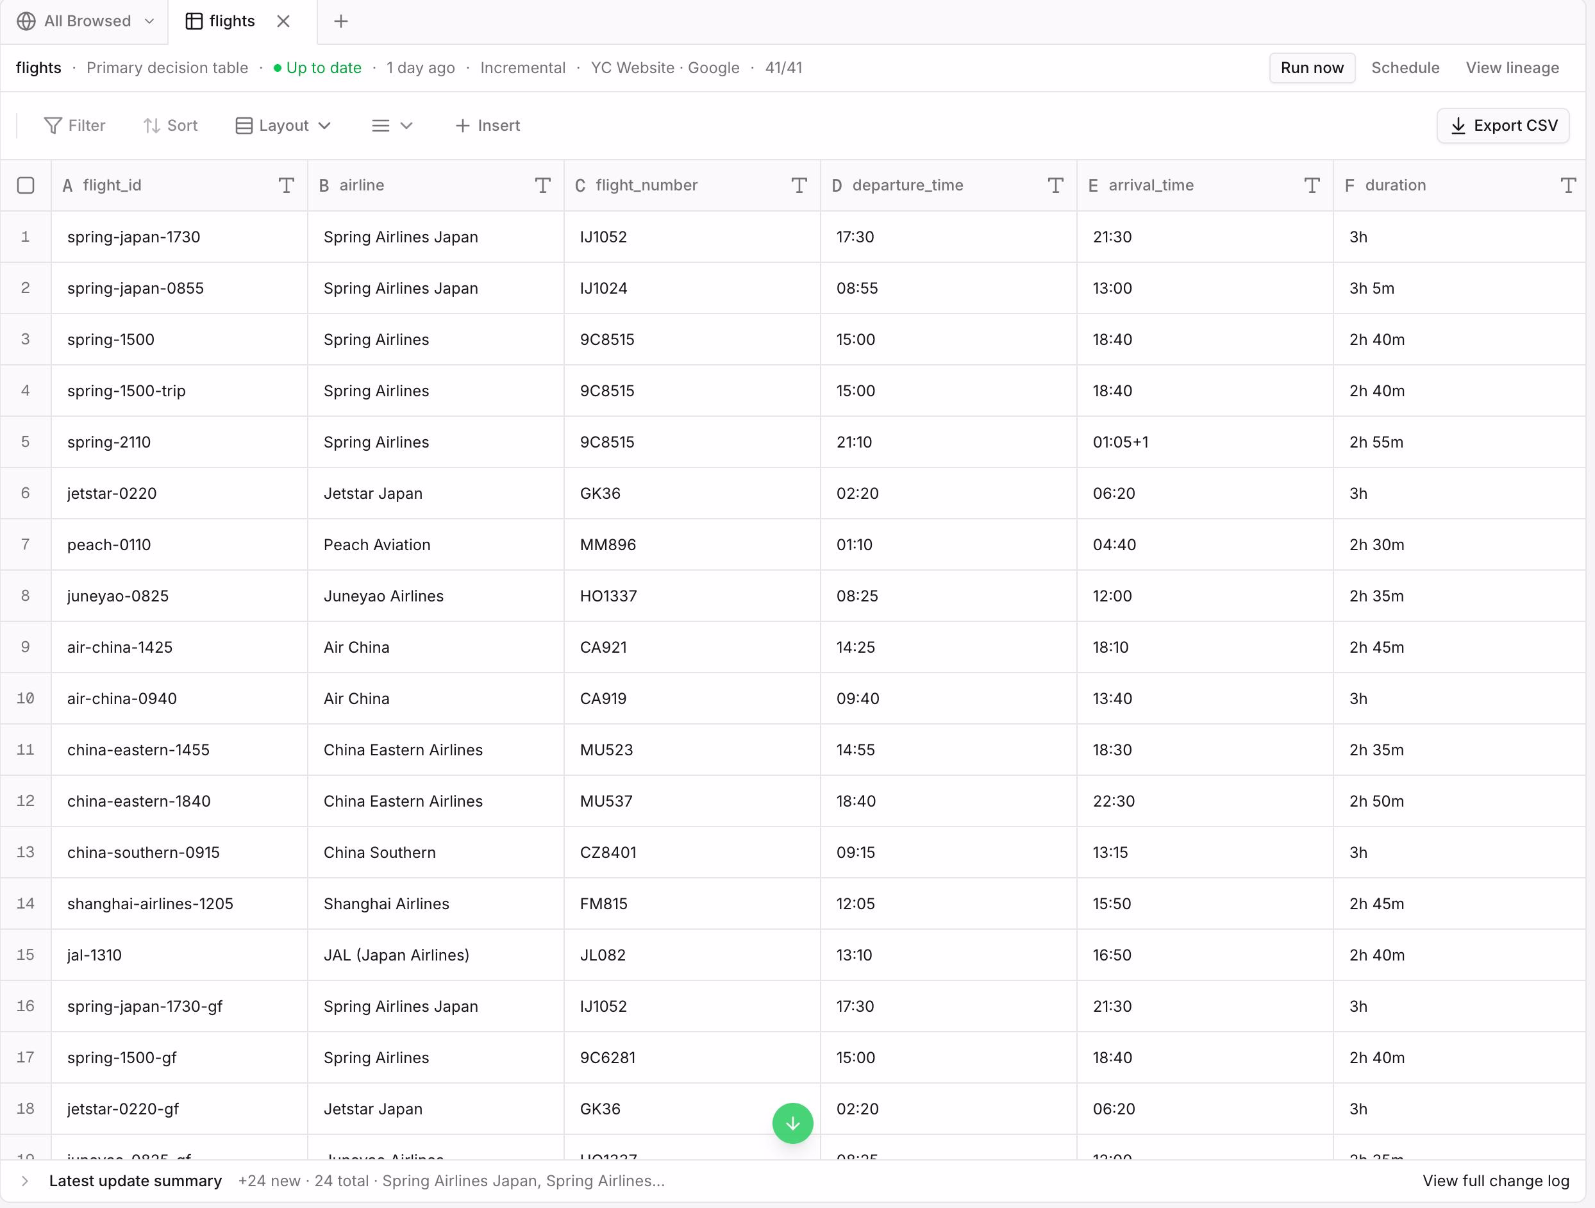The image size is (1595, 1208).
Task: Open the row density lines dropdown
Action: click(x=392, y=126)
